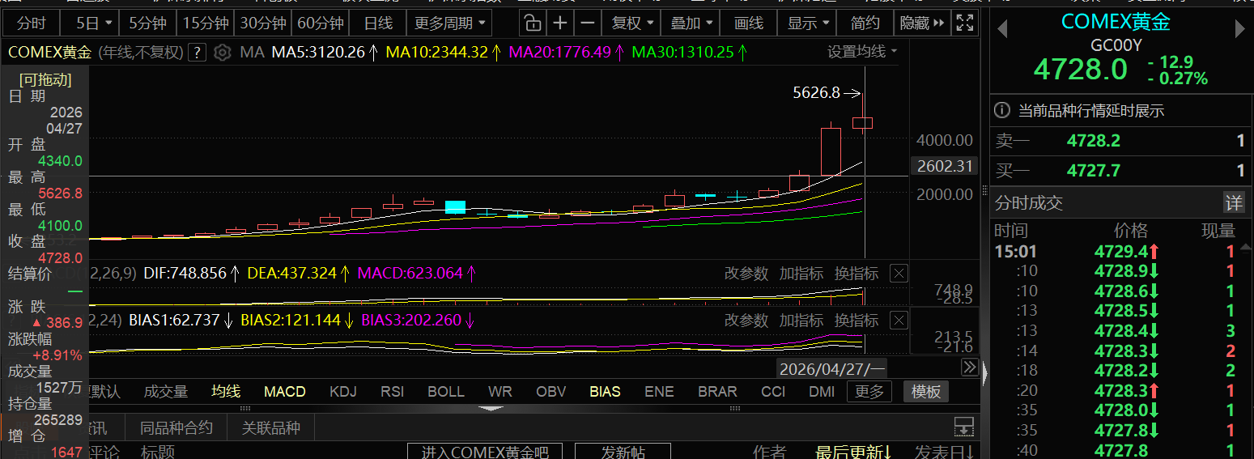Click the double-arrow icon beside date label
This screenshot has width=1254, height=459.
pyautogui.click(x=969, y=368)
